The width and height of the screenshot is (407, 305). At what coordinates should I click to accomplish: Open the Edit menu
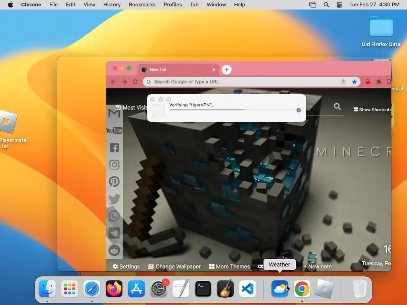pyautogui.click(x=70, y=5)
